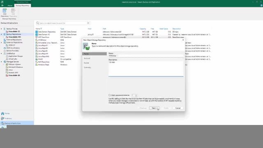Image resolution: width=263 pixels, height=148 pixels.
Task: Click the VMware vSphere tree icon
Action: 7,65
